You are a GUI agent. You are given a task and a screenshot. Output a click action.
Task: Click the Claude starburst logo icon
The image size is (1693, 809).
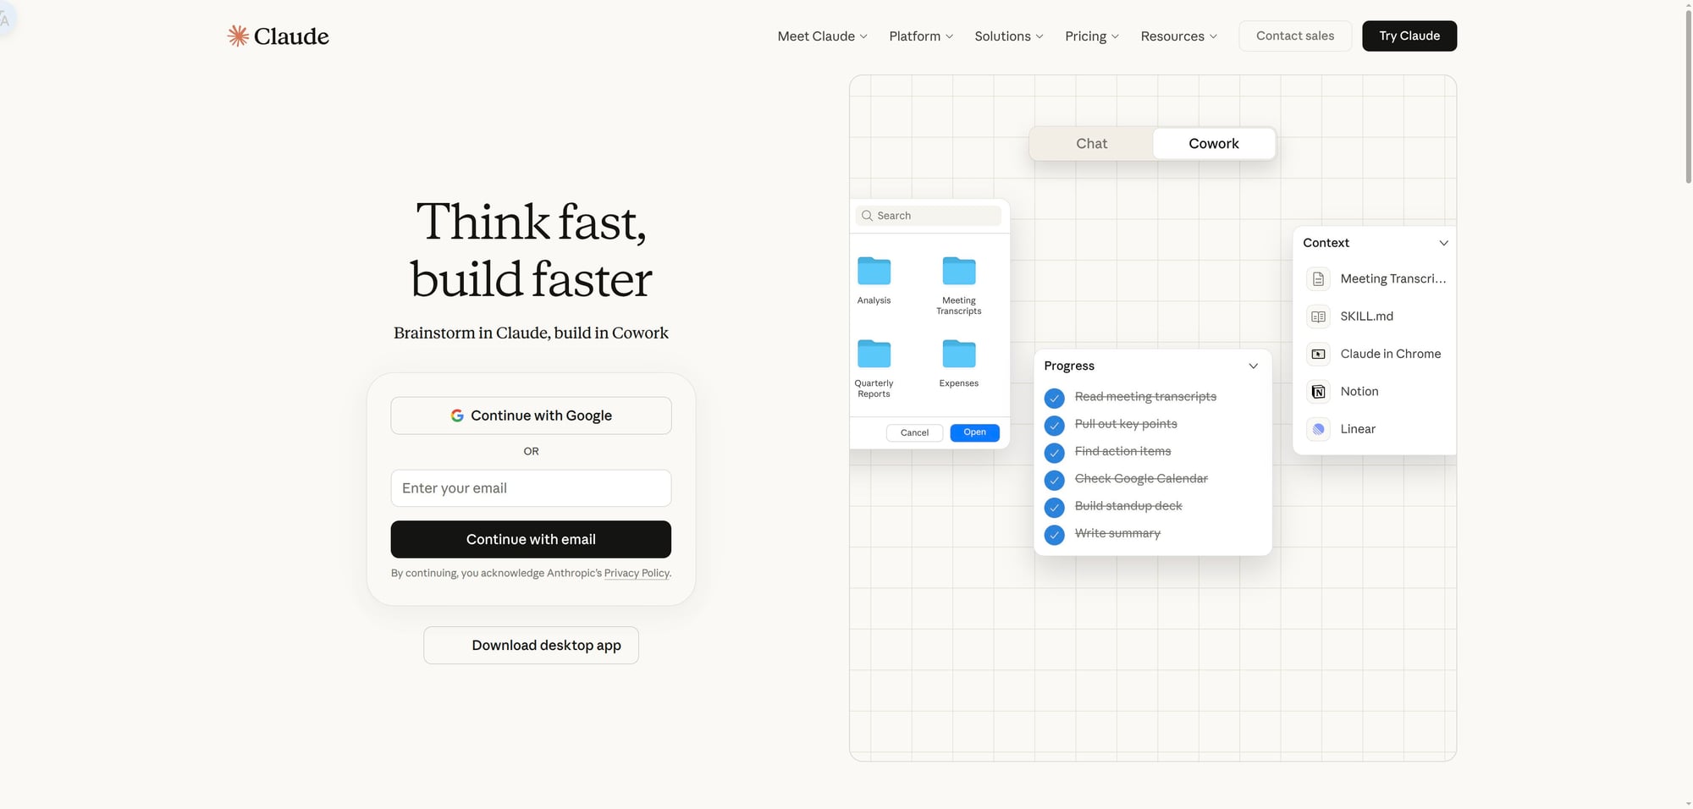[238, 36]
